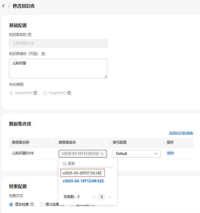Select the VectorRAG radio button

coord(11,93)
